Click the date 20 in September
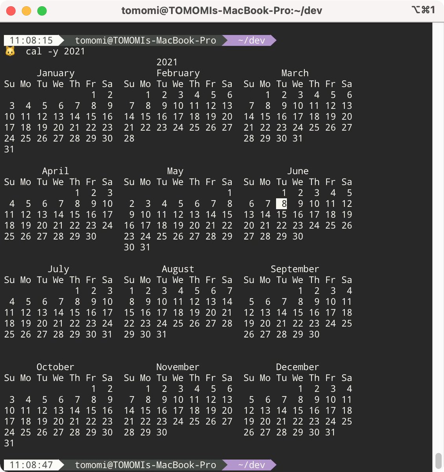Viewport: 444px width, 472px height. click(x=265, y=323)
